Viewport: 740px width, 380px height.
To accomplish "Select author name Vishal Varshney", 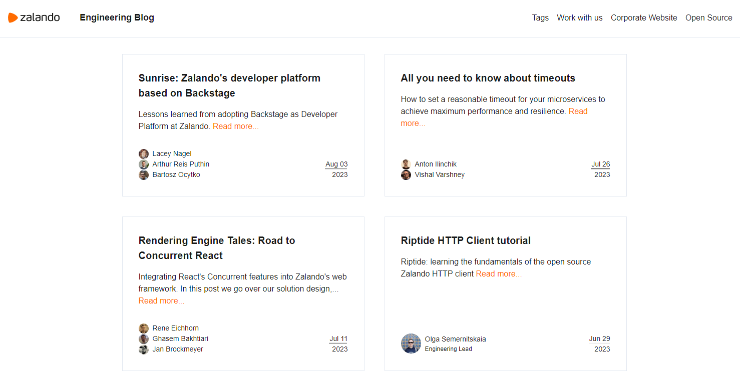I will [x=440, y=174].
